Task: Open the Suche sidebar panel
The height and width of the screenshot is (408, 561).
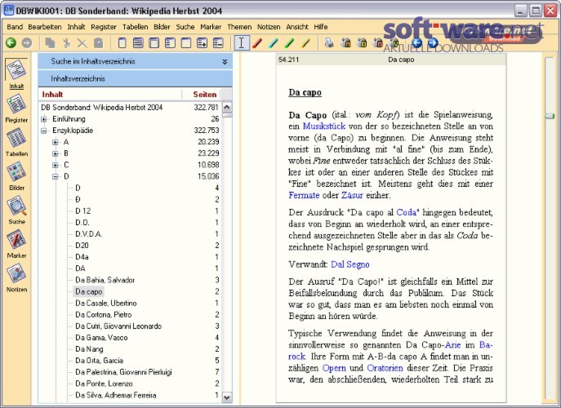Action: (x=16, y=211)
